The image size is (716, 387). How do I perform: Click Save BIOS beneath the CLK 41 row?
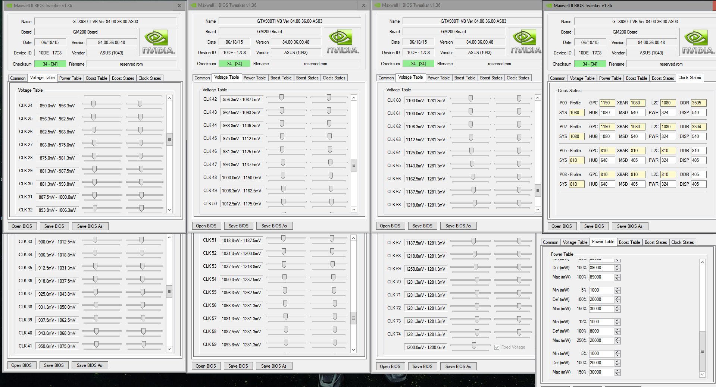click(54, 365)
